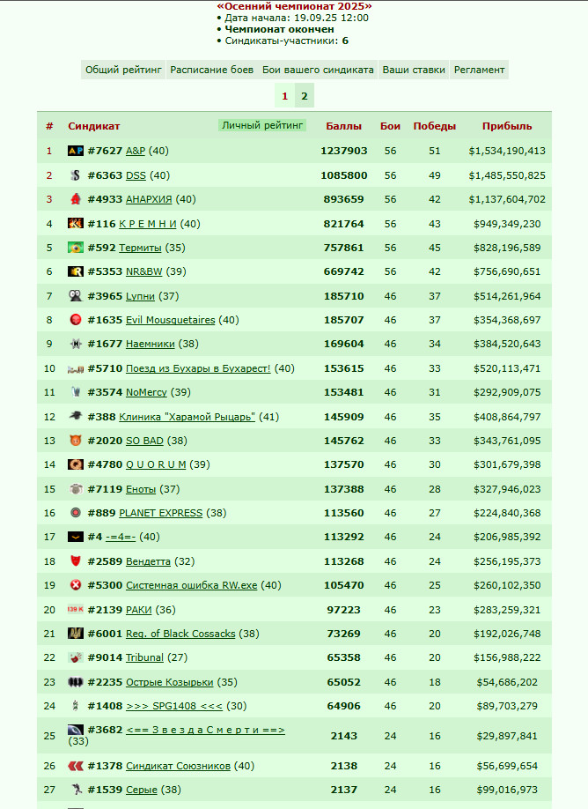The width and height of the screenshot is (588, 809).
Task: Click the Клиника Харамой Рыцарь emblem
Action: 76,416
